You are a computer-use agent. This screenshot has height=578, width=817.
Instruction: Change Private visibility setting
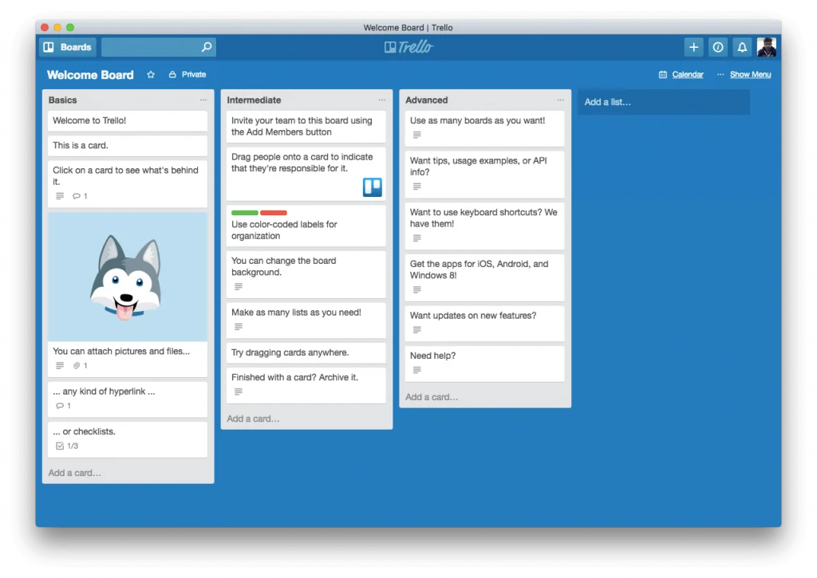click(187, 74)
